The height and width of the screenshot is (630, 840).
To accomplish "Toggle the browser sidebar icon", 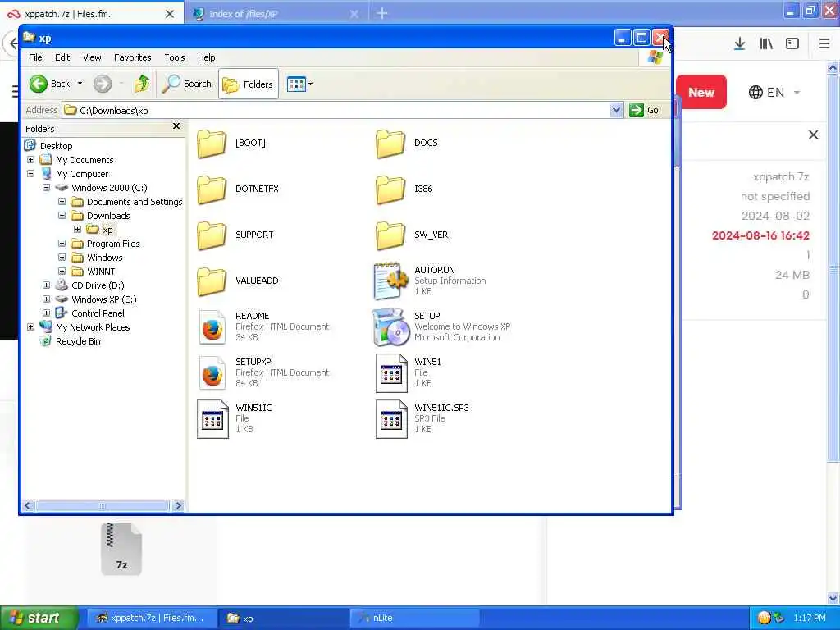I will point(792,44).
